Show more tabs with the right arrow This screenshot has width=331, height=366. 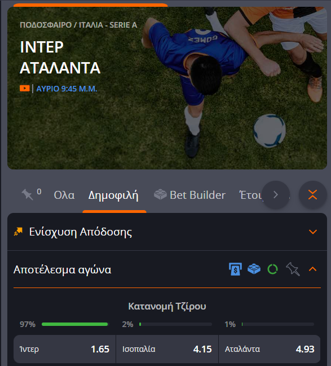click(276, 195)
